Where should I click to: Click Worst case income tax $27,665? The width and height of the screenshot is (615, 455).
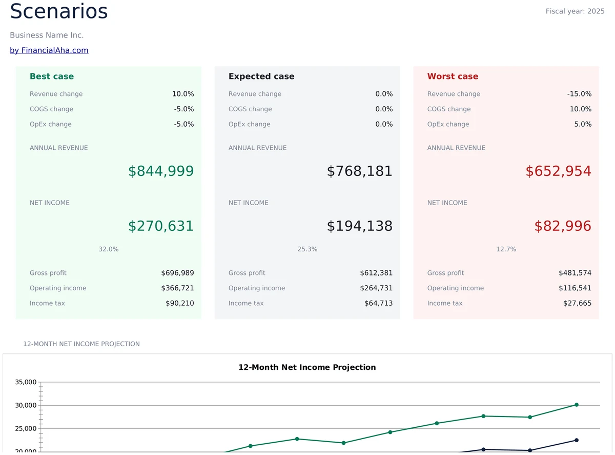[578, 304]
